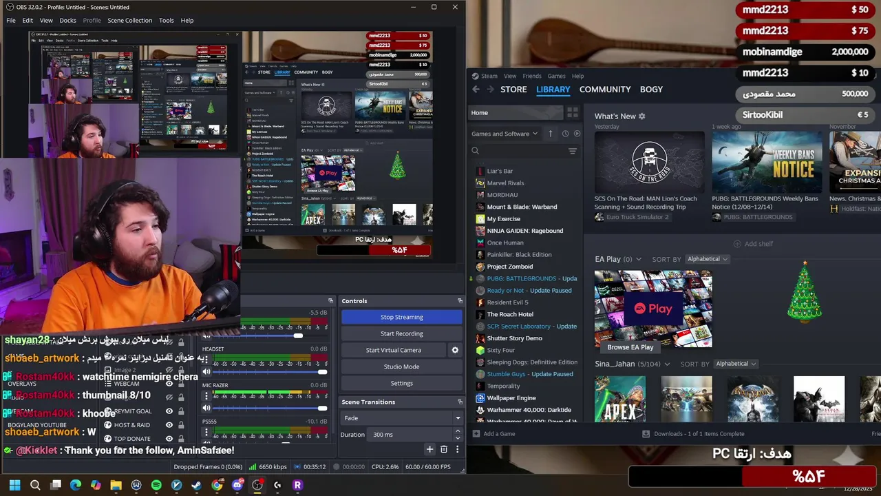Viewport: 881px width, 496px height.
Task: Click Add shelf plus icon in Steam
Action: coord(737,244)
